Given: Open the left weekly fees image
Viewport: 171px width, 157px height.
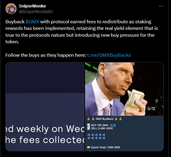Looking at the screenshot, I should click(45, 107).
